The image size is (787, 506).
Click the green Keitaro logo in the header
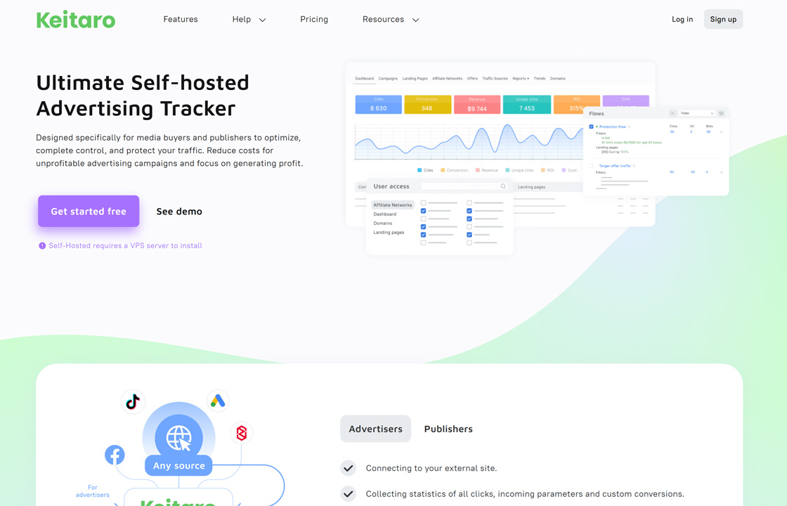click(x=76, y=20)
